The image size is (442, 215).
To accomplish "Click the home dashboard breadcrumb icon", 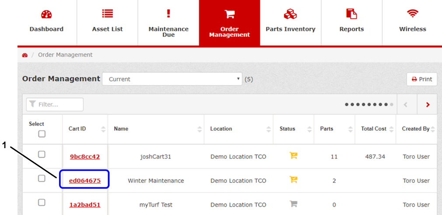I will (x=25, y=55).
